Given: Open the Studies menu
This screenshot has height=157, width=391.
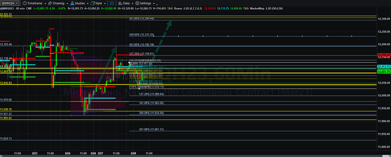Looking at the screenshot, I should pos(80,3).
